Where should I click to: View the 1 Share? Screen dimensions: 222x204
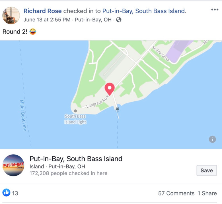(x=207, y=193)
